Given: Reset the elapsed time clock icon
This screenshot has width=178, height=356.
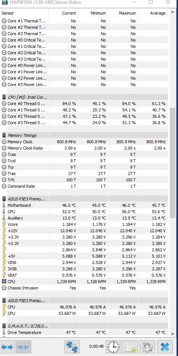Looking at the screenshot, I should (114, 347).
